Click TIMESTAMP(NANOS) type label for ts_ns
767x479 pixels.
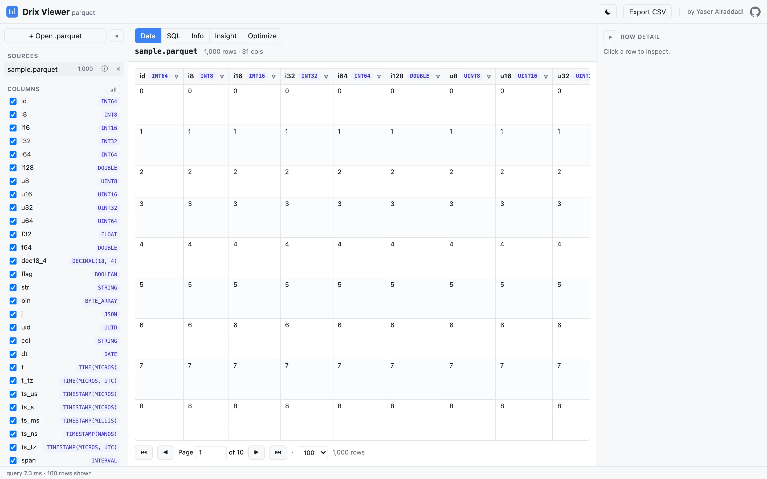point(91,434)
